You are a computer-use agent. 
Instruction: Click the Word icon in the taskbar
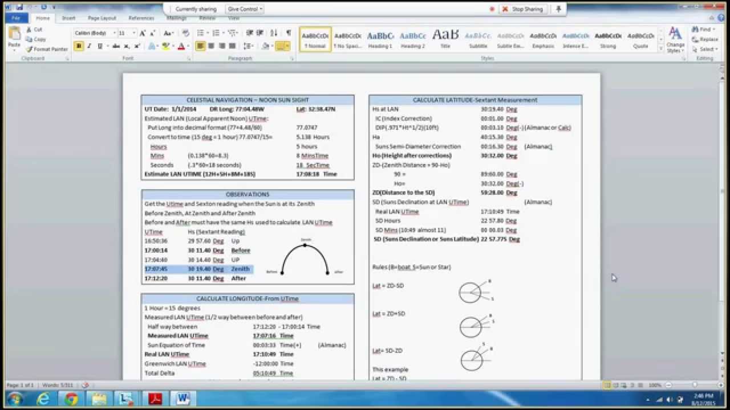click(x=182, y=399)
